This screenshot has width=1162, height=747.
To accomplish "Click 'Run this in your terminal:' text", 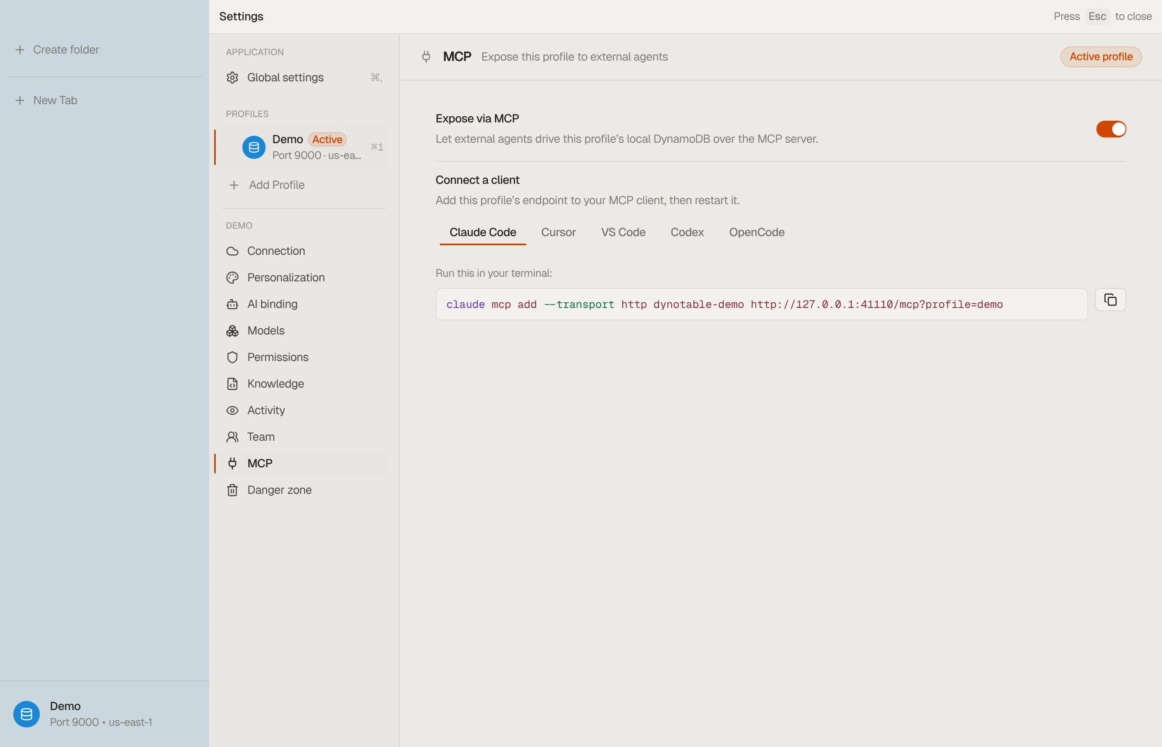I will coord(494,273).
